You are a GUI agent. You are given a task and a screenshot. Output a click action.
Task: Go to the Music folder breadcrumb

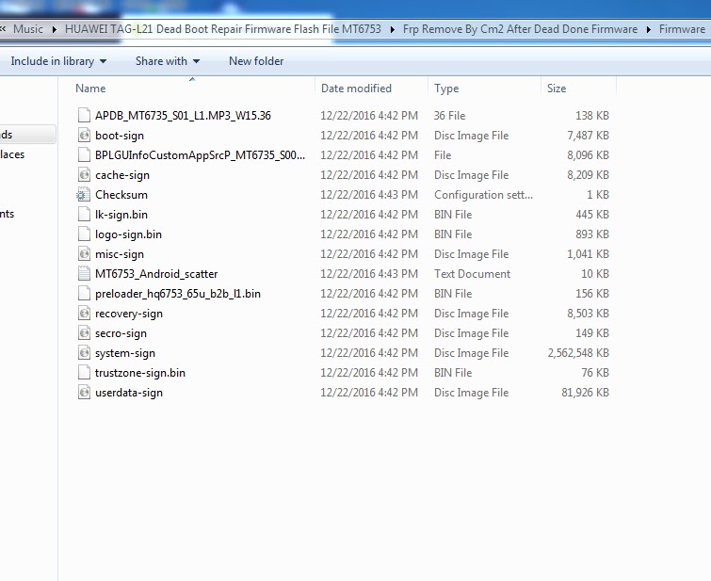[x=28, y=29]
